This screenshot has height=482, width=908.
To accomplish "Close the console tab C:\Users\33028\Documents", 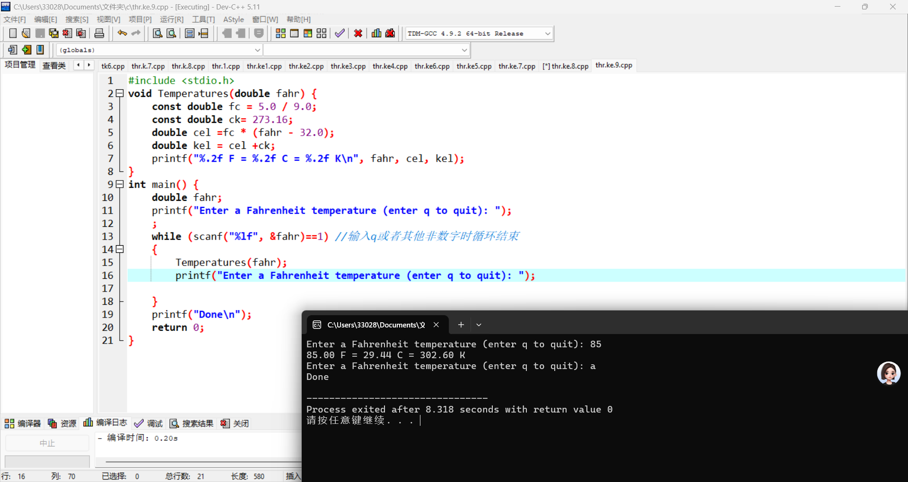I will 436,325.
